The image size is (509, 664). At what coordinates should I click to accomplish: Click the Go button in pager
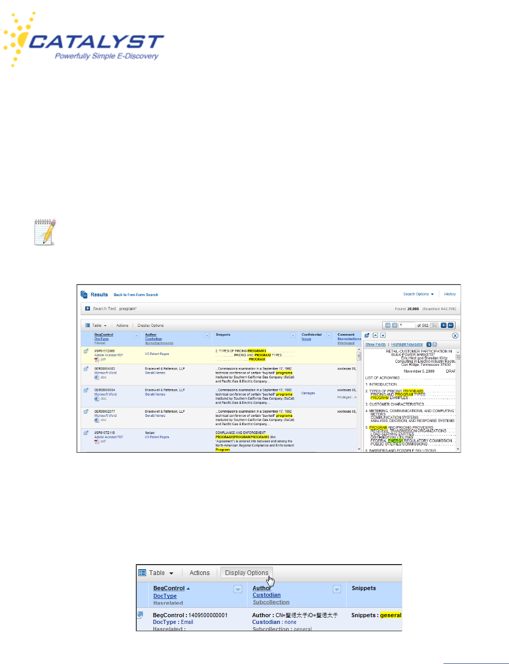434,325
